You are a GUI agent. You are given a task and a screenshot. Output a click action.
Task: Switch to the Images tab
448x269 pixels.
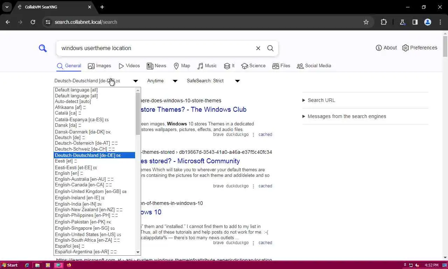pyautogui.click(x=99, y=66)
